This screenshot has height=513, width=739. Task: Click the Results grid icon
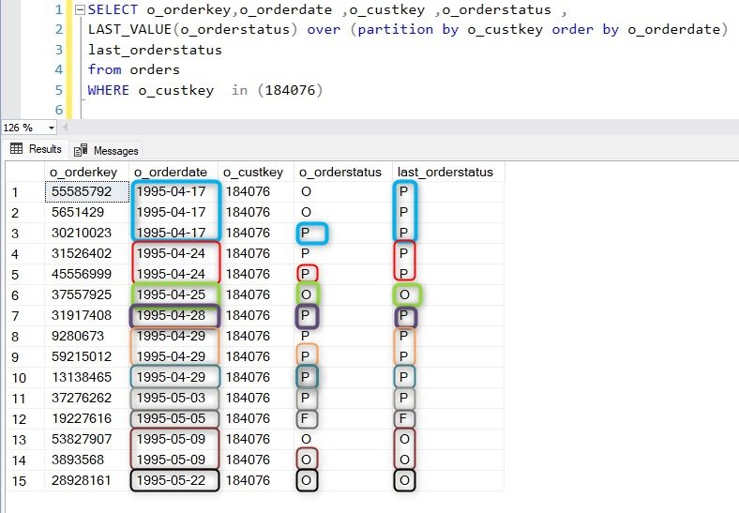(x=17, y=149)
